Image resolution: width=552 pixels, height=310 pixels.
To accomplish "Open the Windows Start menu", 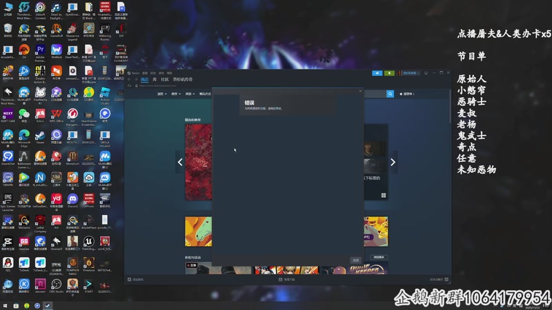I will [6, 306].
